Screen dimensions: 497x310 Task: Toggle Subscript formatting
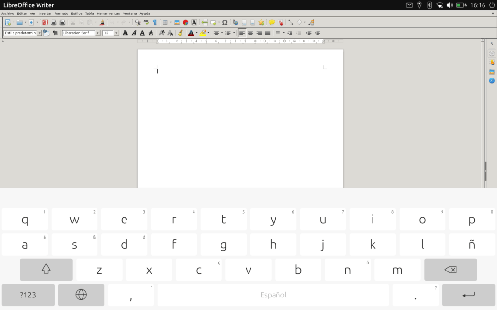tap(170, 33)
